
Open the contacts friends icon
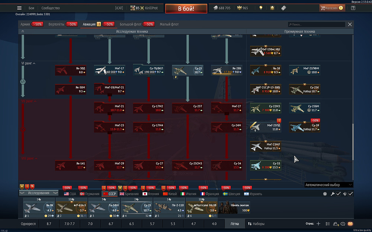click(336, 224)
